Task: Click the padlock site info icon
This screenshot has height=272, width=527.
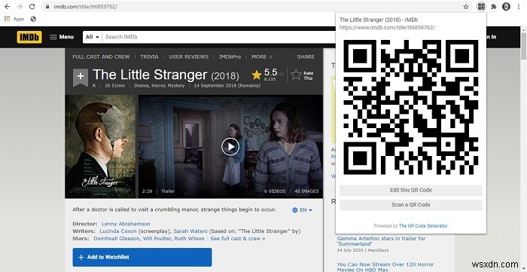Action: (47, 6)
